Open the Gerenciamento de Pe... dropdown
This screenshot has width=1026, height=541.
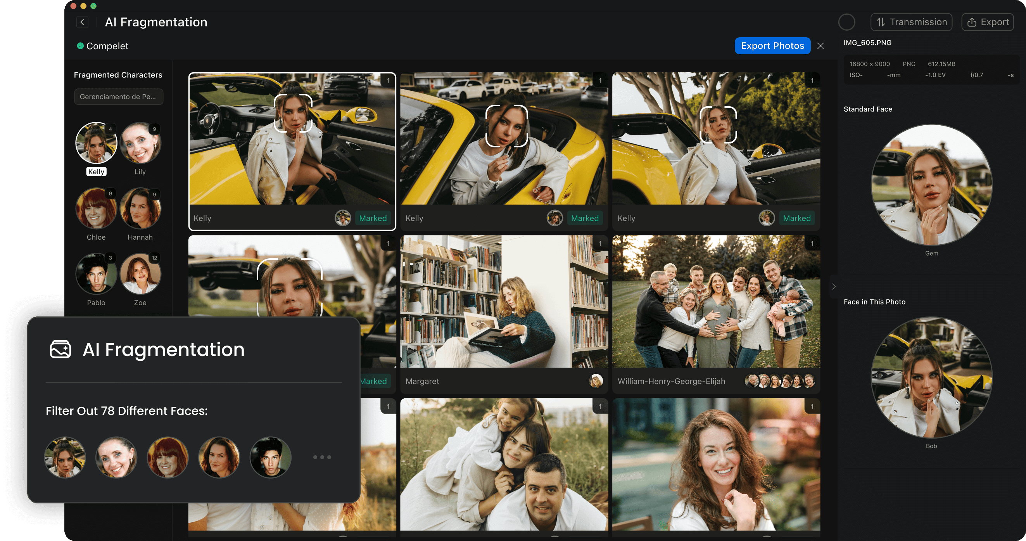coord(118,97)
